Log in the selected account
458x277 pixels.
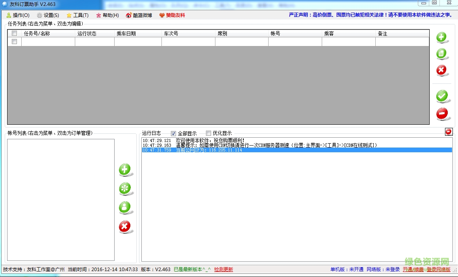click(x=125, y=208)
